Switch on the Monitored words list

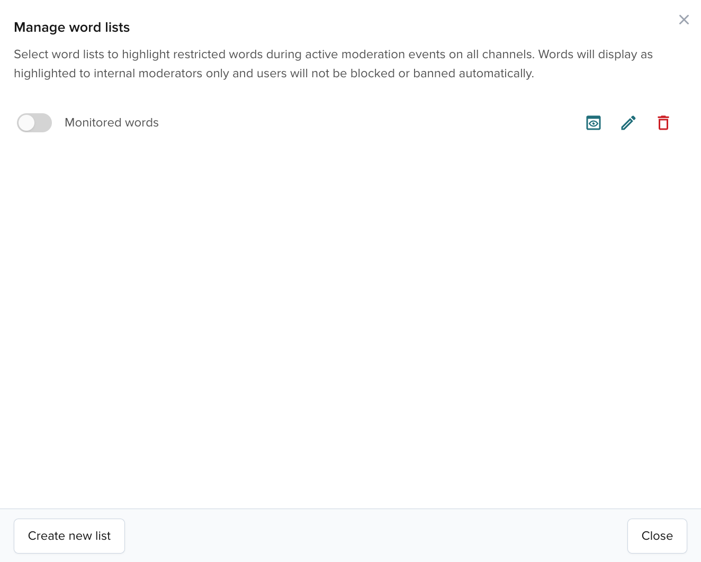(x=34, y=123)
